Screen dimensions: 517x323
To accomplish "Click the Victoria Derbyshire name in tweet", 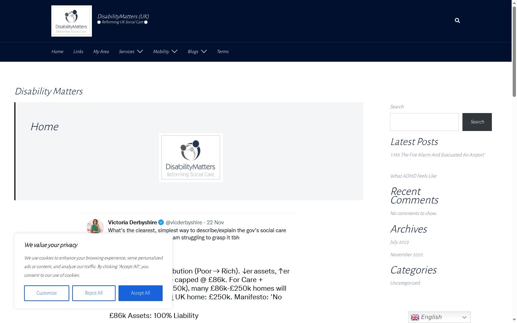I will [132, 223].
